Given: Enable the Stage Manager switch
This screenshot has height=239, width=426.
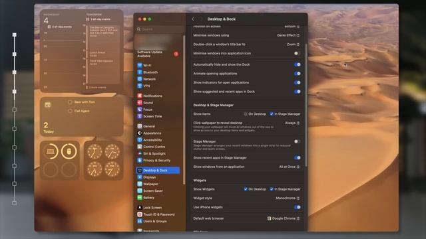Looking at the screenshot, I should point(298,141).
